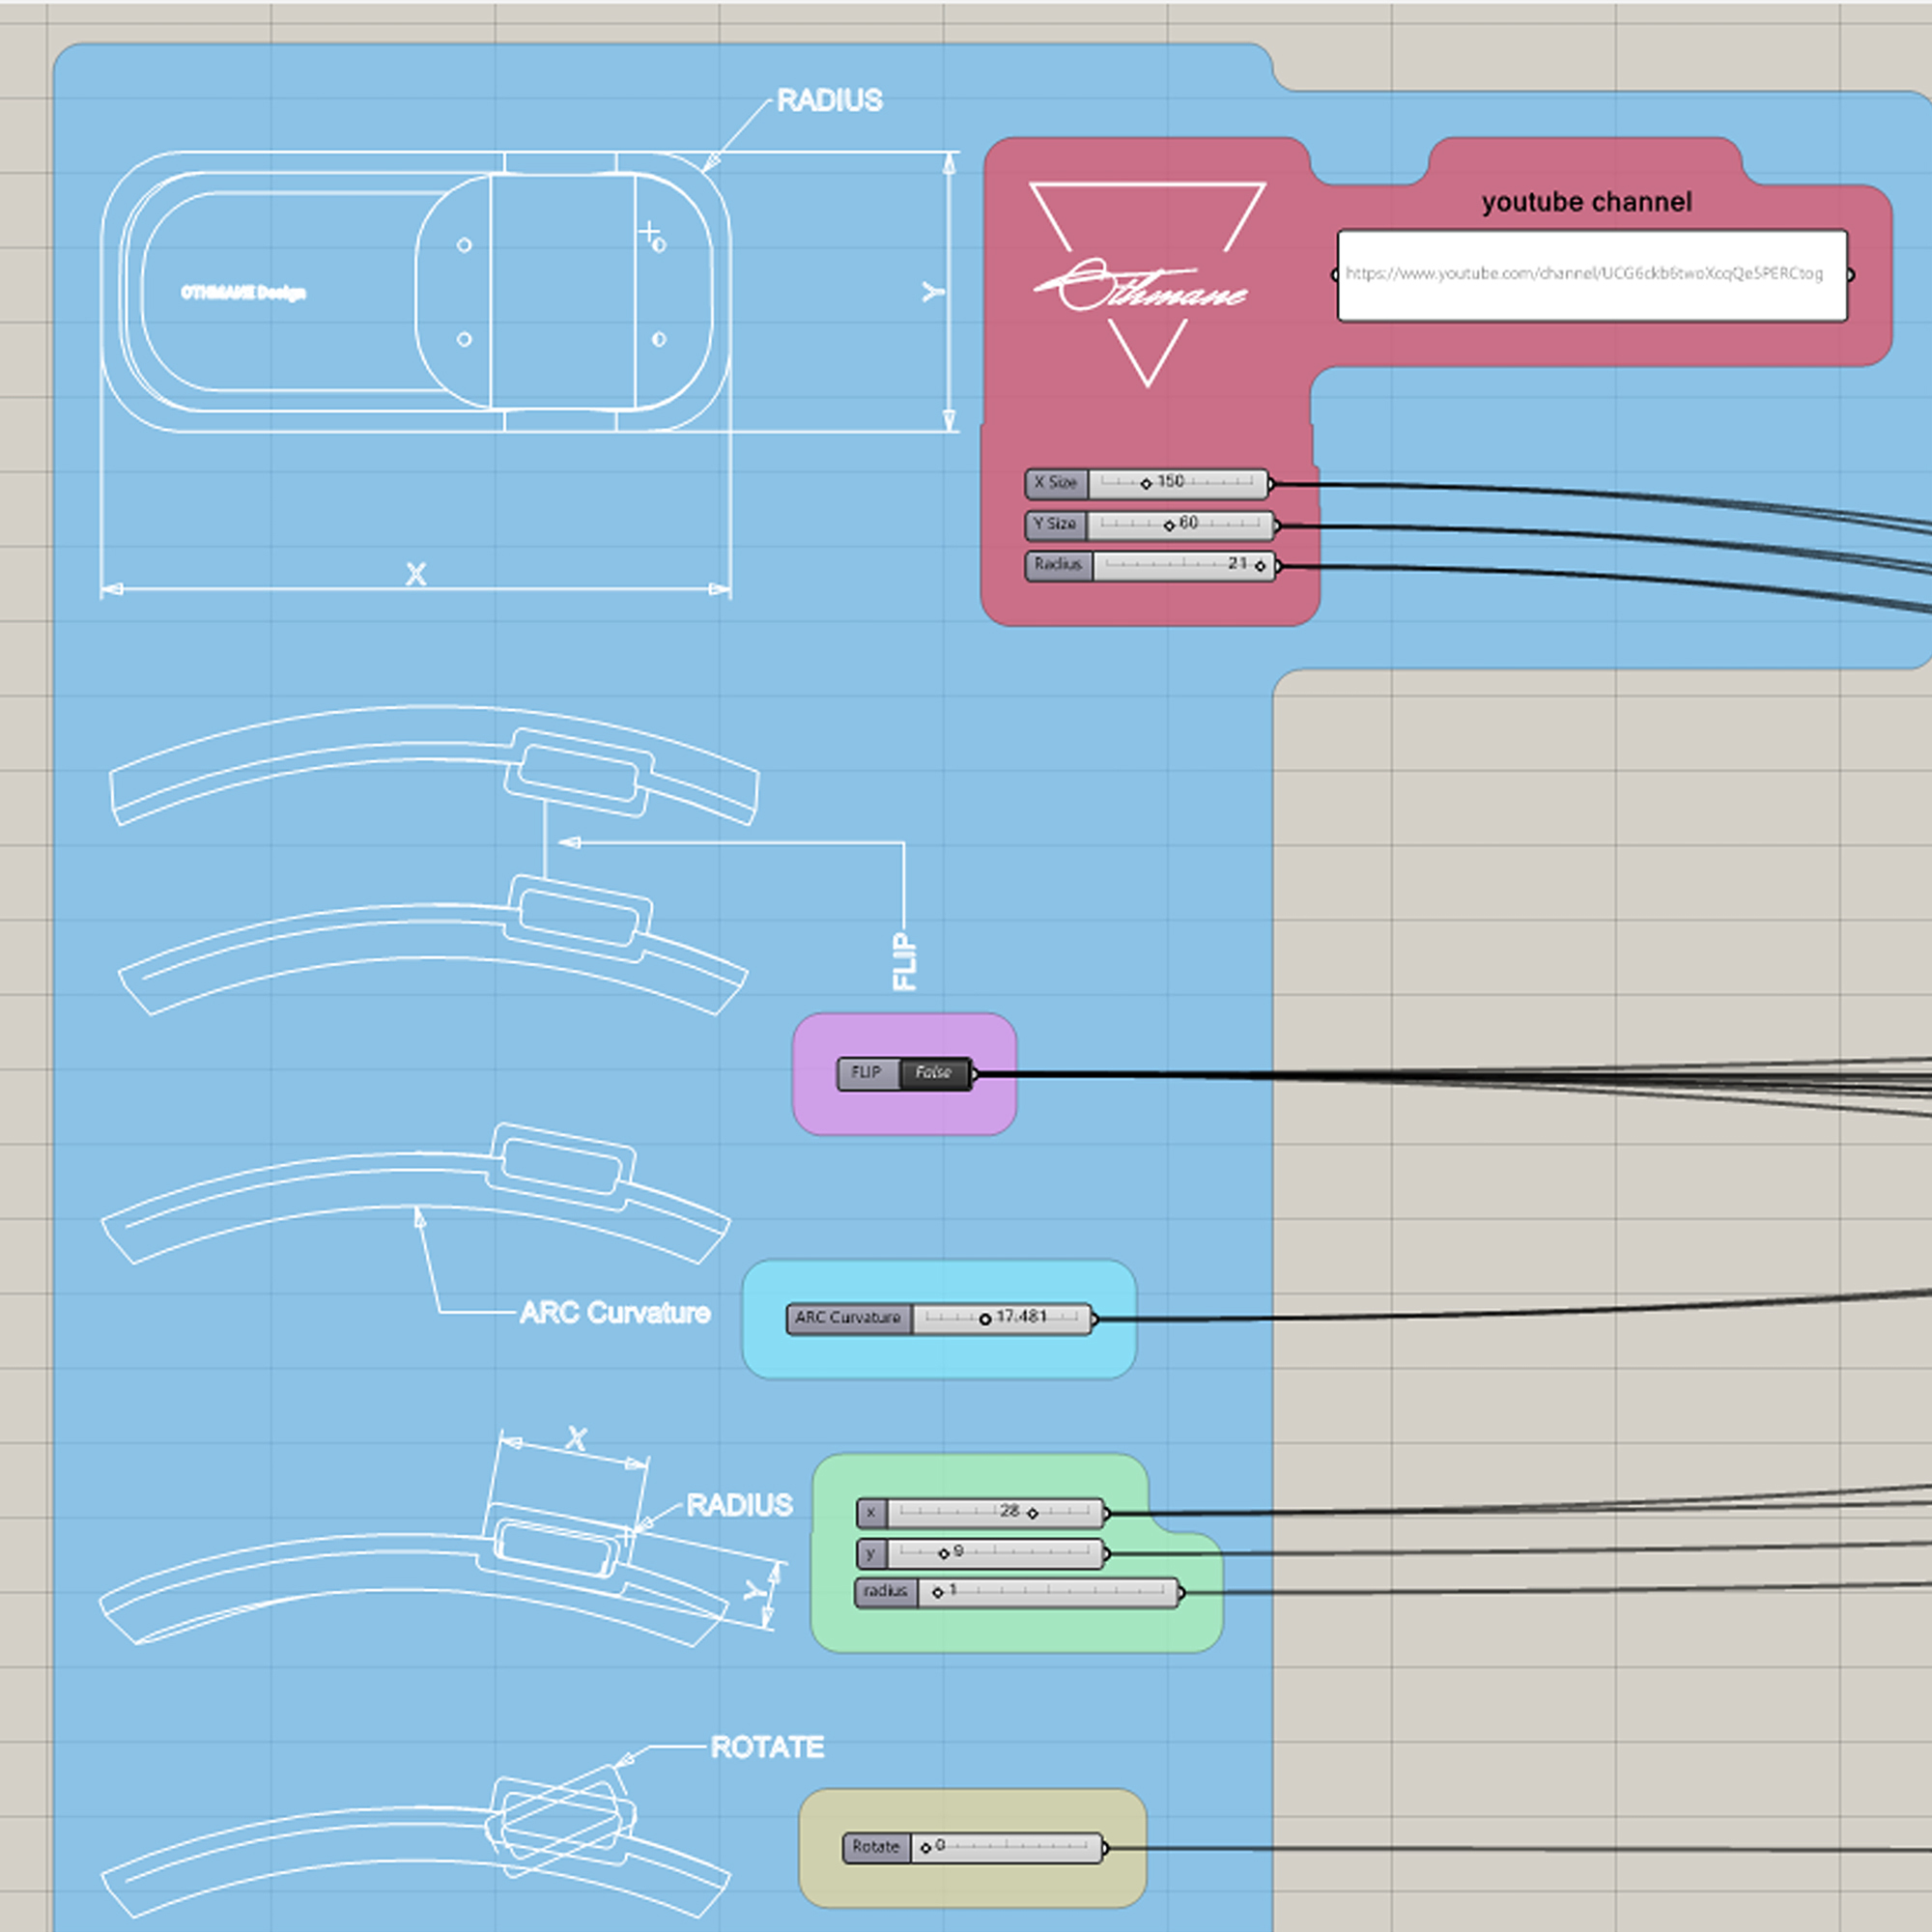The width and height of the screenshot is (1932, 1932).
Task: Click the X Size slider handle at 150
Action: tap(1146, 484)
